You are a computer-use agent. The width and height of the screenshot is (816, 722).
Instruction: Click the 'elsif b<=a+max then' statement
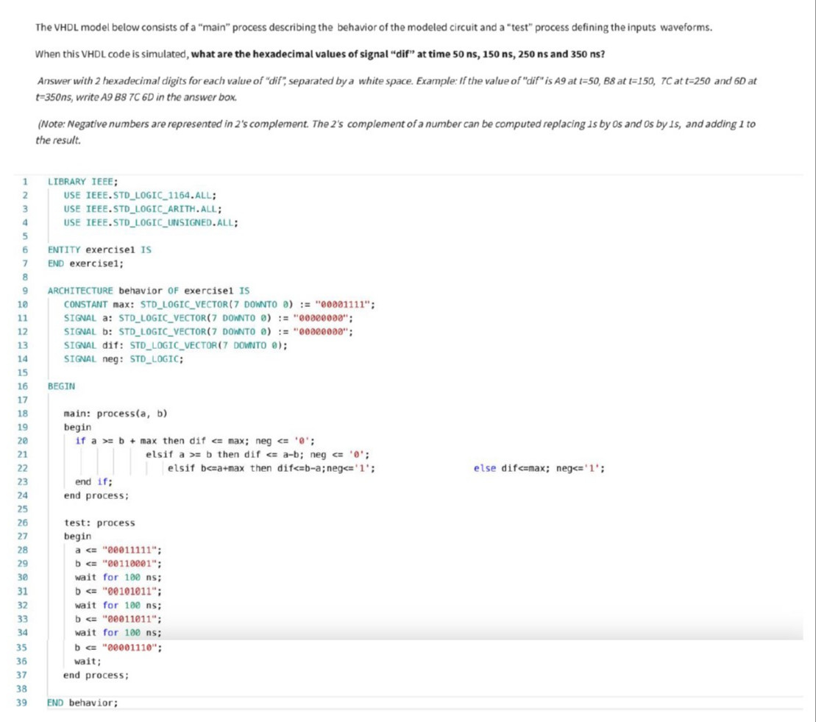(x=271, y=468)
